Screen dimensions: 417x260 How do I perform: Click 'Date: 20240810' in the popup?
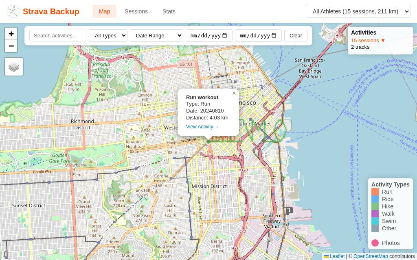click(x=205, y=111)
